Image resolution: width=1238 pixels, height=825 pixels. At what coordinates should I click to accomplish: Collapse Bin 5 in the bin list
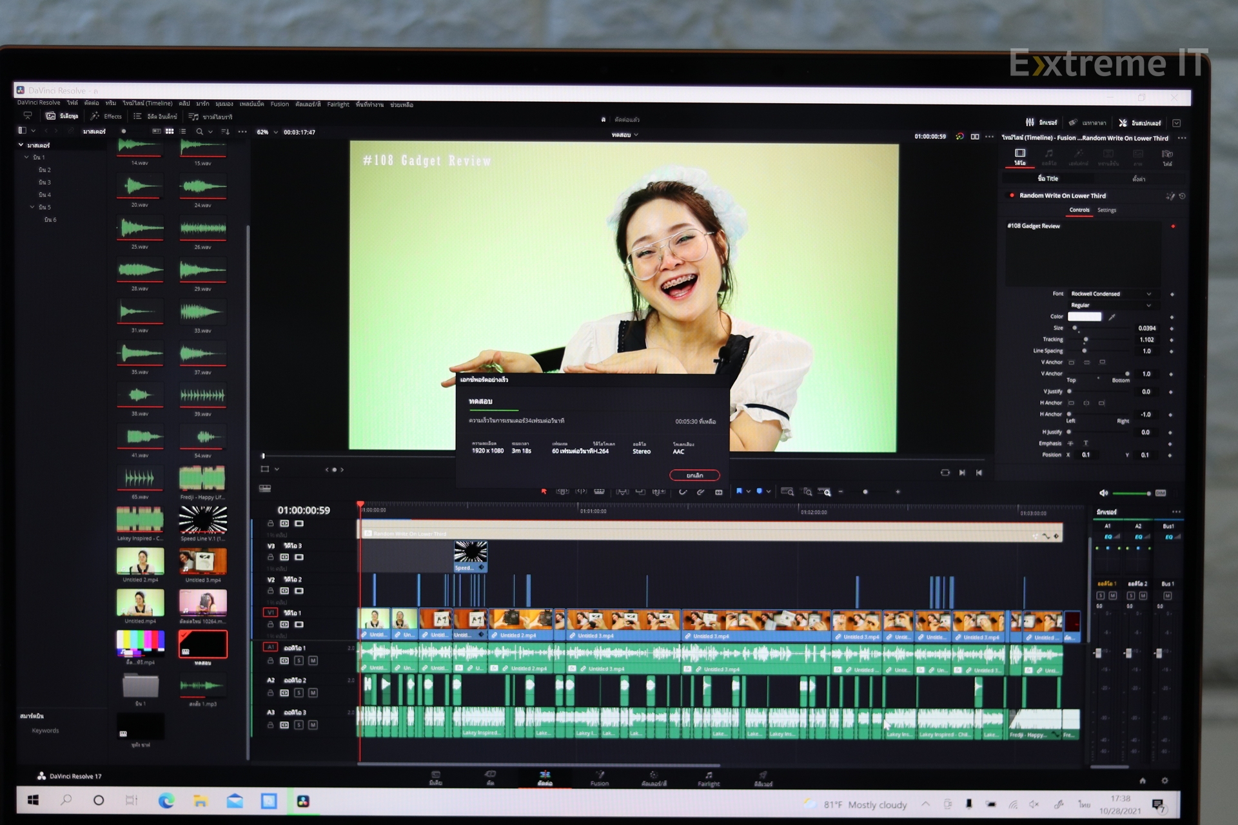(32, 207)
